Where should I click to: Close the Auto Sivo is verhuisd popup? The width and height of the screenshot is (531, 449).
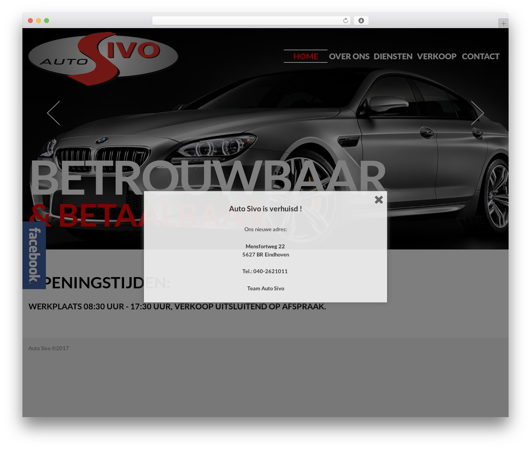click(x=379, y=200)
